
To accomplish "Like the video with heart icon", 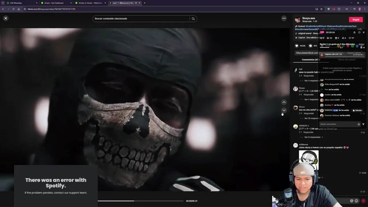I will click(297, 46).
